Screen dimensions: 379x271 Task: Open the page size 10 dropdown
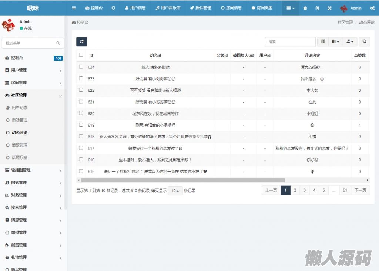click(x=175, y=191)
